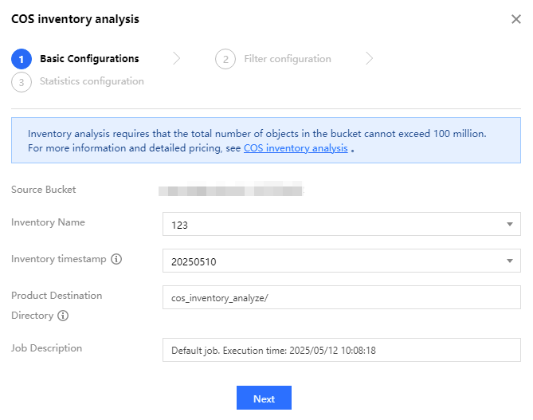Switch to the Filter configuration step
The height and width of the screenshot is (420, 533).
coord(288,59)
